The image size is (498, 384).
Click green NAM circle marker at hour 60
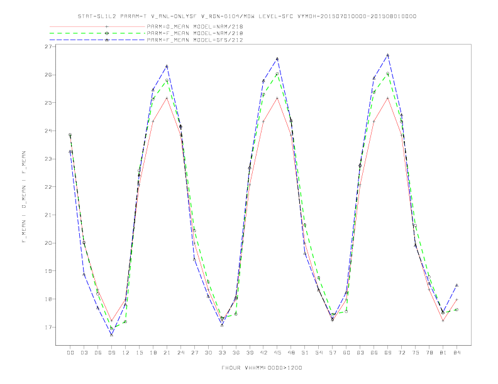coord(346,311)
